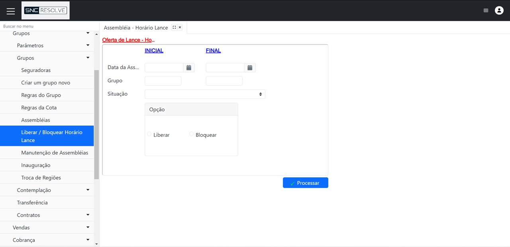Open the FINAL date calendar picker
Image resolution: width=510 pixels, height=247 pixels.
(250, 67)
